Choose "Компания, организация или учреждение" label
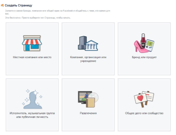Viewport: 176px width, 135px height. 88,59
